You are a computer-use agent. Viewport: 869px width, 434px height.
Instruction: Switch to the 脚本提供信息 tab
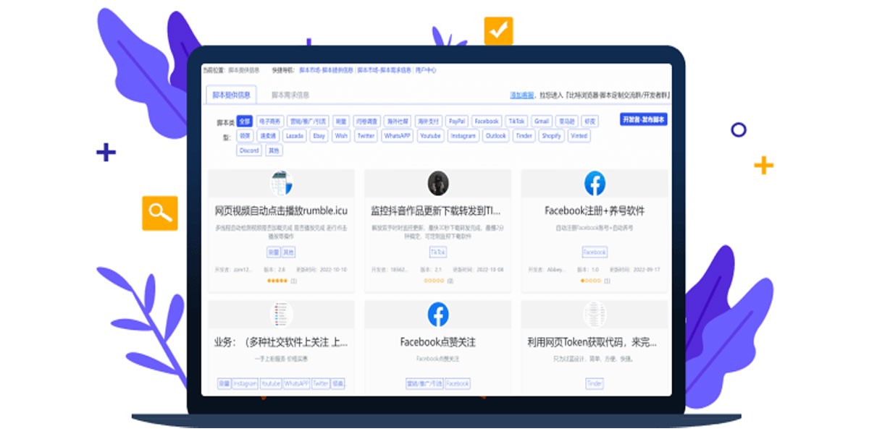click(231, 95)
